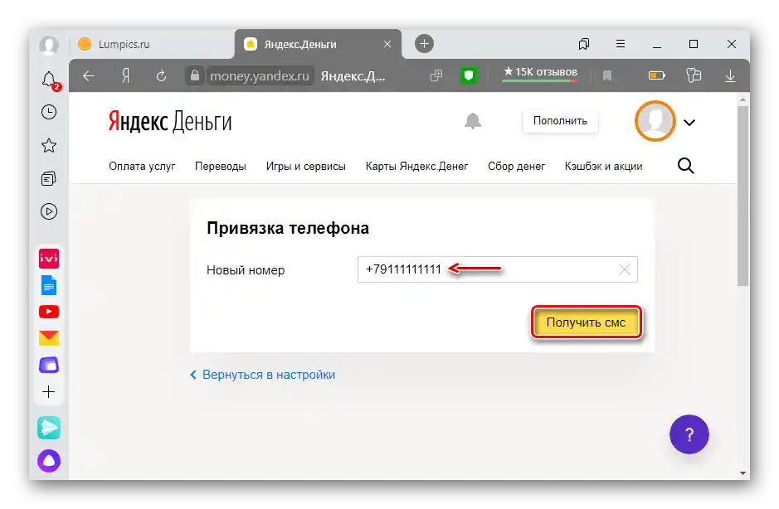Screen dimensions: 779x509
Task: Click the money.yandex.ru address bar
Action: 260,76
